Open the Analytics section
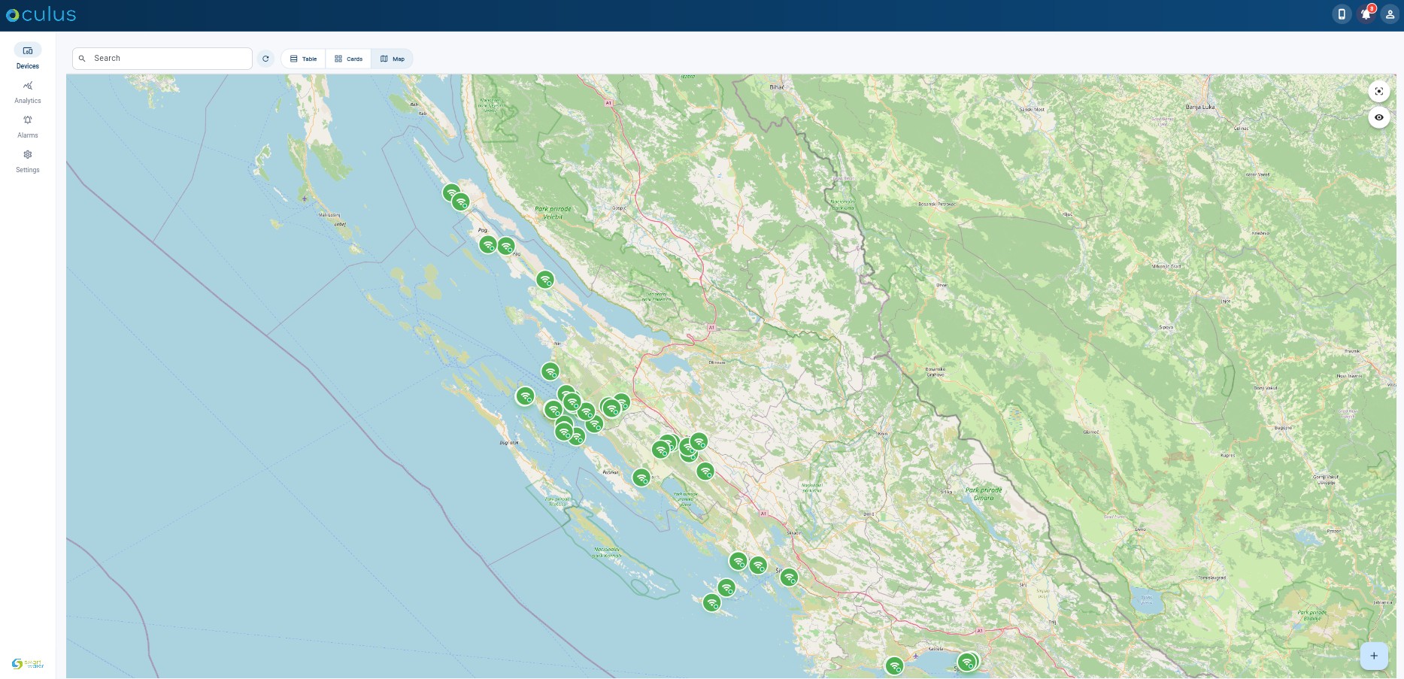The width and height of the screenshot is (1404, 679). 28,92
